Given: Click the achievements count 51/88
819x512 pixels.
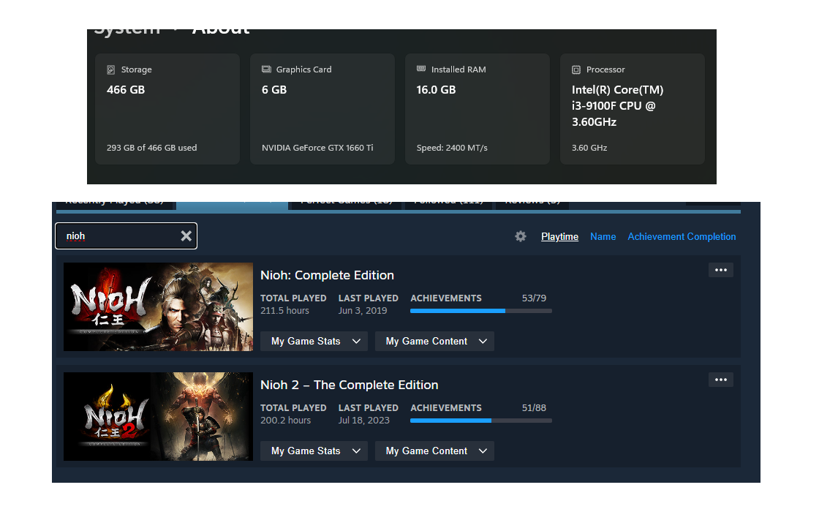Looking at the screenshot, I should tap(534, 408).
